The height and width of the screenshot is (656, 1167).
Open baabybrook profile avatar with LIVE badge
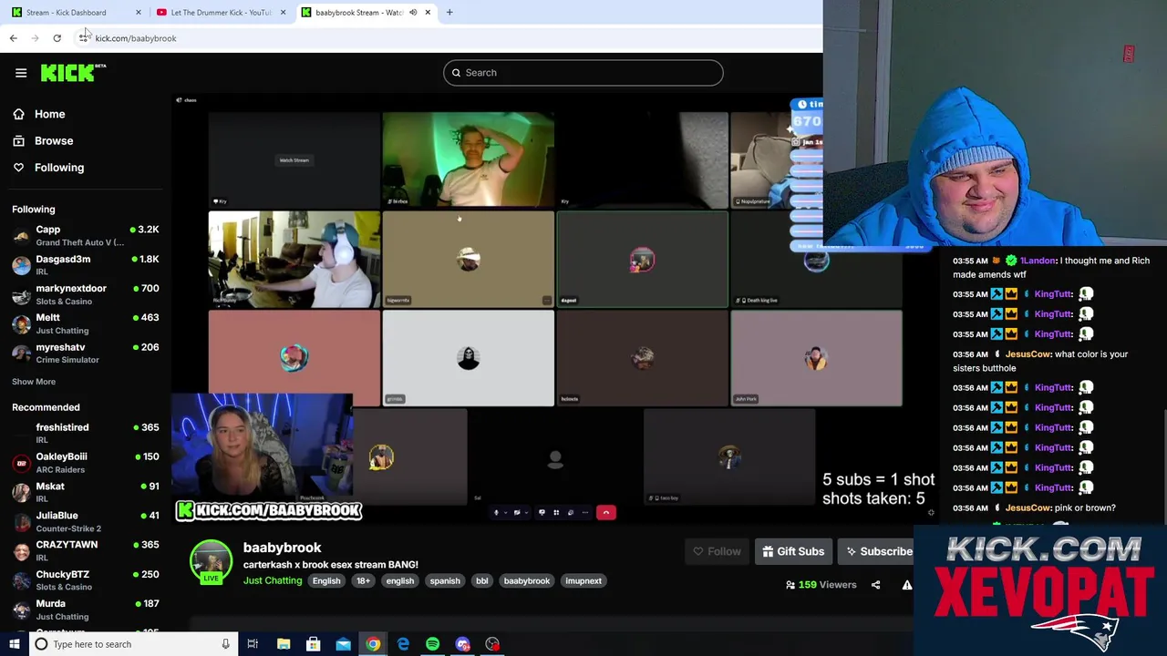pyautogui.click(x=211, y=562)
